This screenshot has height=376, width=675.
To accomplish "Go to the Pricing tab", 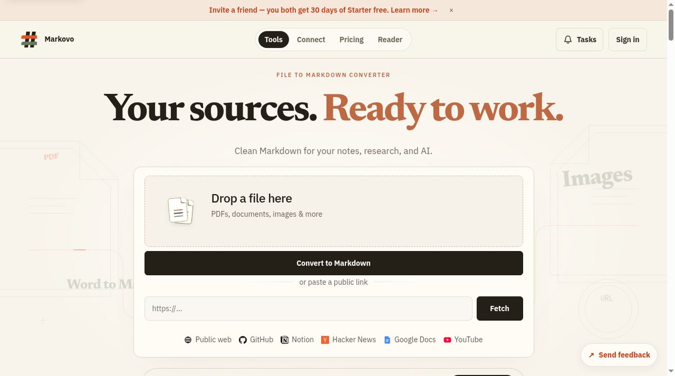I will coord(352,39).
